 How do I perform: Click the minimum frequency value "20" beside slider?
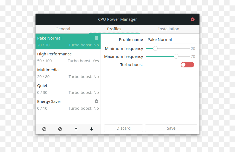[193, 49]
